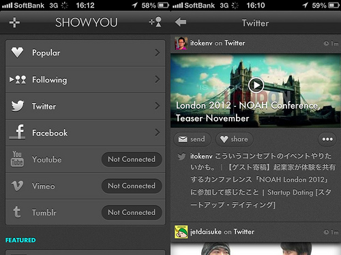Tap the clock icon on itokenv's post
The width and height of the screenshot is (341, 255).
click(326, 44)
